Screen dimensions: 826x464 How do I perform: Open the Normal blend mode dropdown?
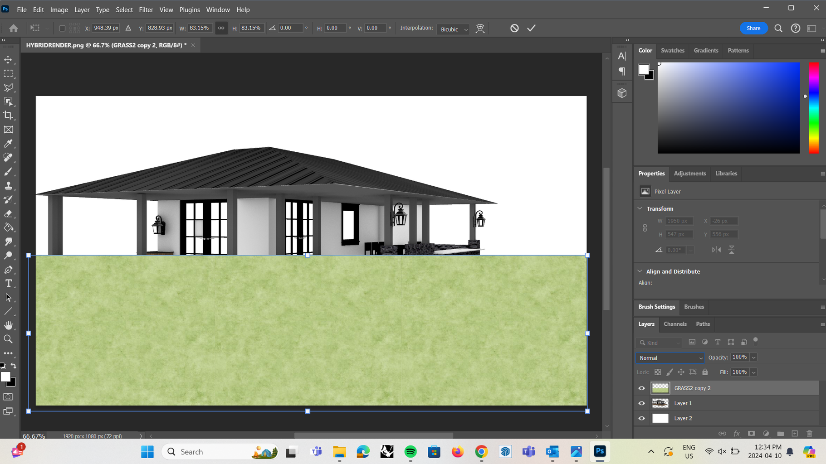pos(670,358)
